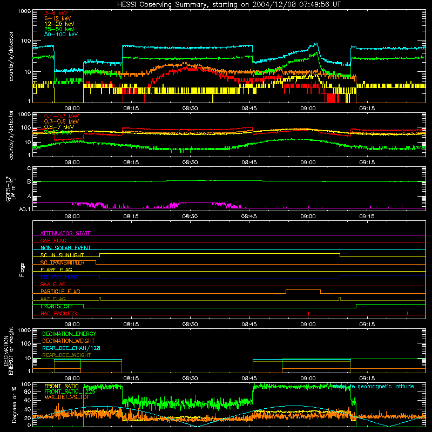Pick the green 25-50 keV legend label

pos(59,29)
